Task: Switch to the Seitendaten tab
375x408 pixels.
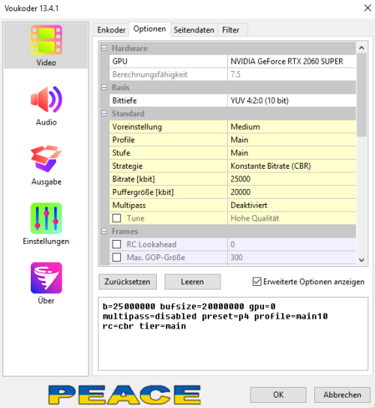Action: (194, 30)
